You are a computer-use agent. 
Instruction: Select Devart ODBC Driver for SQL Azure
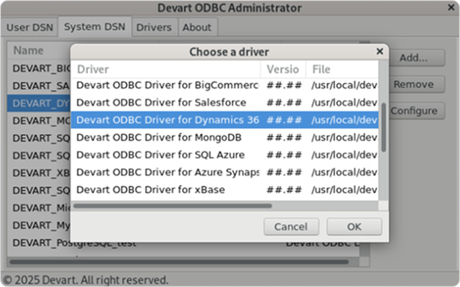pyautogui.click(x=224, y=155)
